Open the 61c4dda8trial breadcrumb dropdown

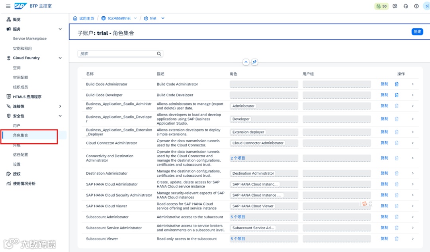coord(135,18)
